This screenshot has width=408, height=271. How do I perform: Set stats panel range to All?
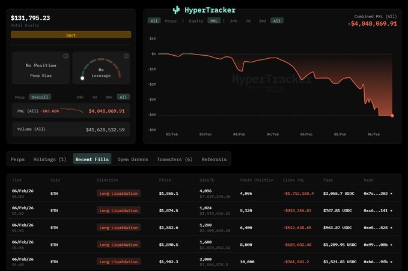123,97
